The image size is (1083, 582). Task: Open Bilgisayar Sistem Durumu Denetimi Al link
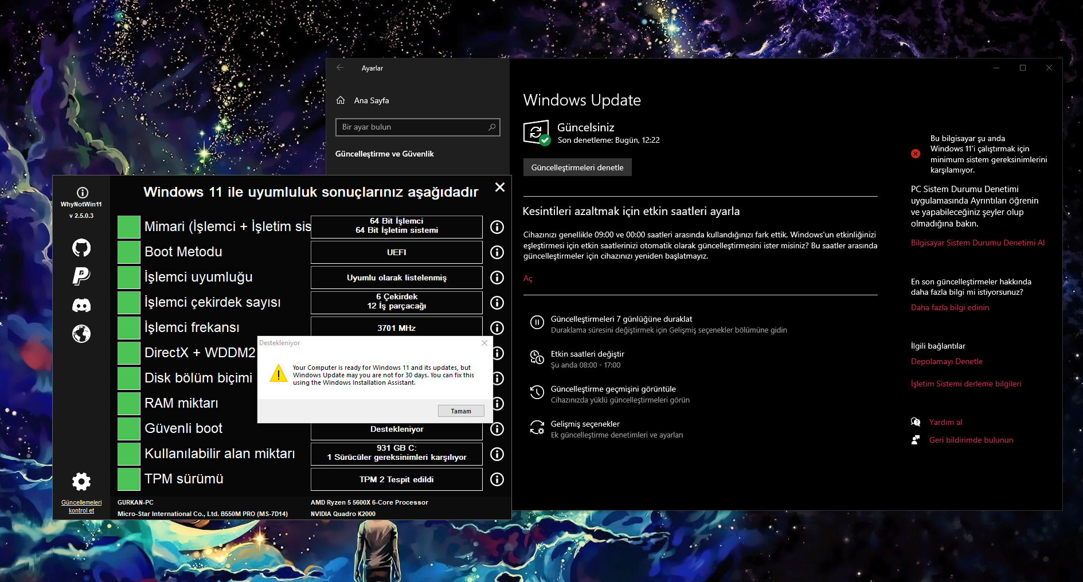click(x=978, y=243)
